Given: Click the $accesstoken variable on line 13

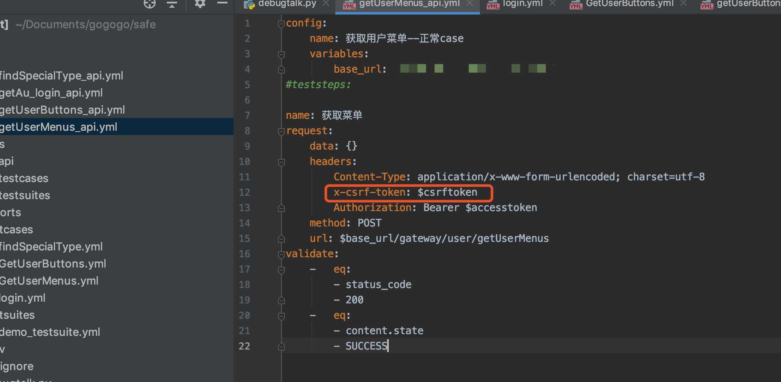Looking at the screenshot, I should 501,208.
